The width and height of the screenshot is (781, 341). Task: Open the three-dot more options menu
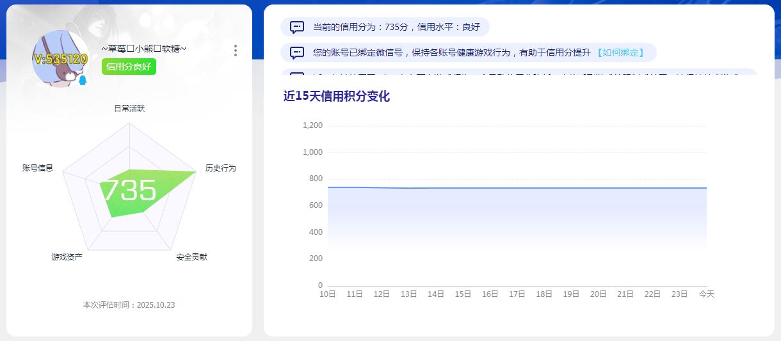[x=236, y=51]
